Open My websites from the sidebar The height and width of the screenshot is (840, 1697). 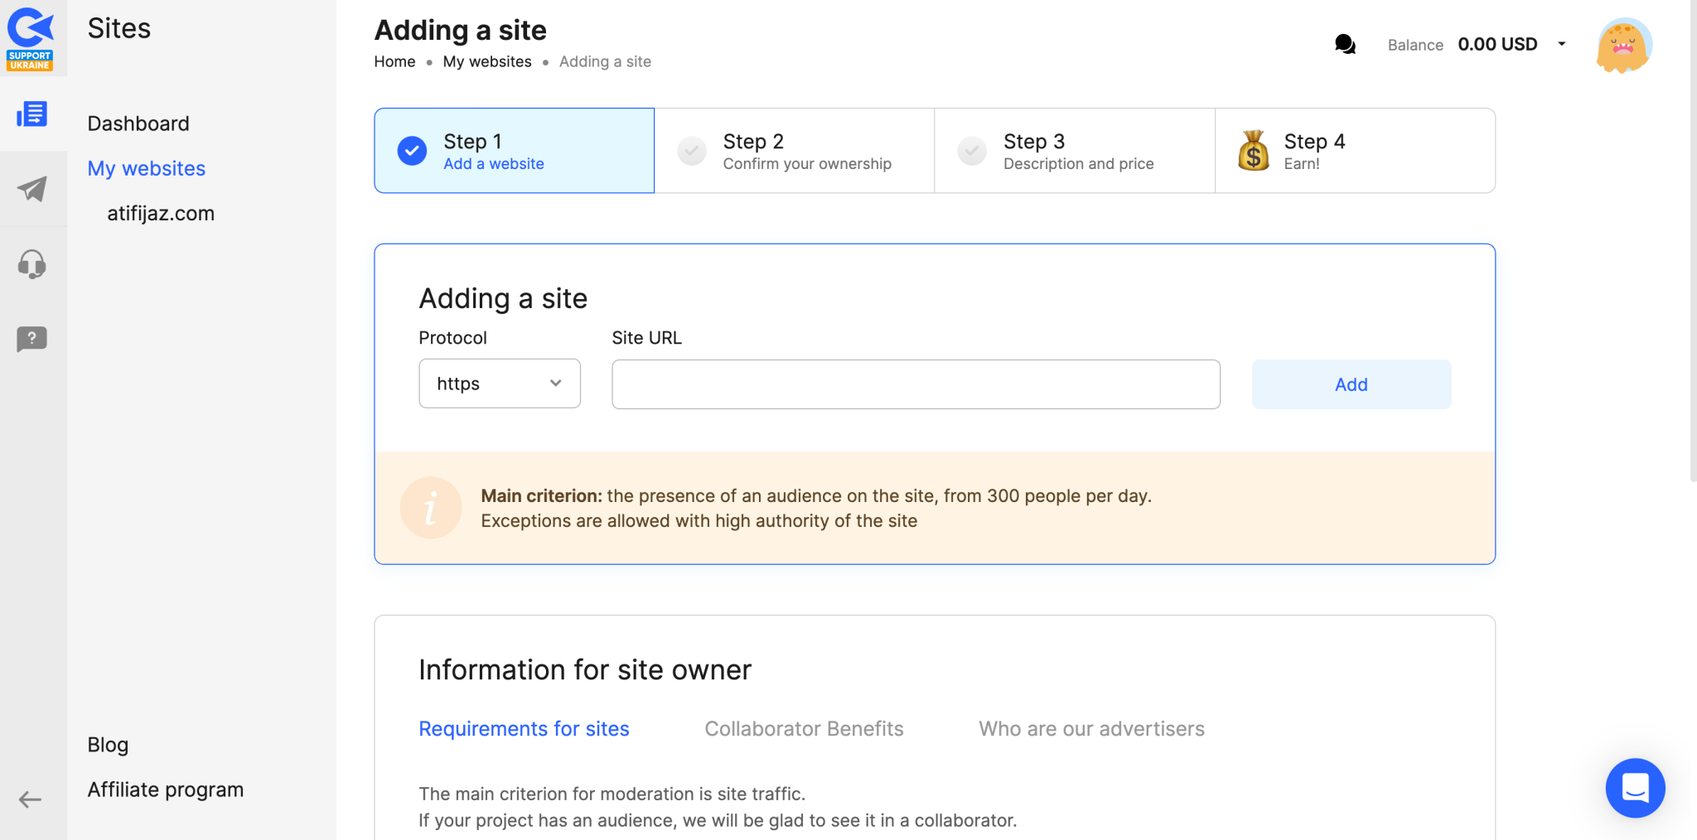pyautogui.click(x=146, y=168)
